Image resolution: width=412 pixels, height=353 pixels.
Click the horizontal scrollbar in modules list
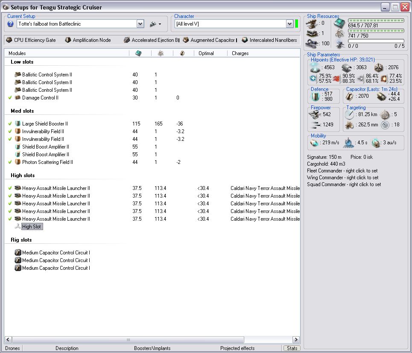(128, 340)
